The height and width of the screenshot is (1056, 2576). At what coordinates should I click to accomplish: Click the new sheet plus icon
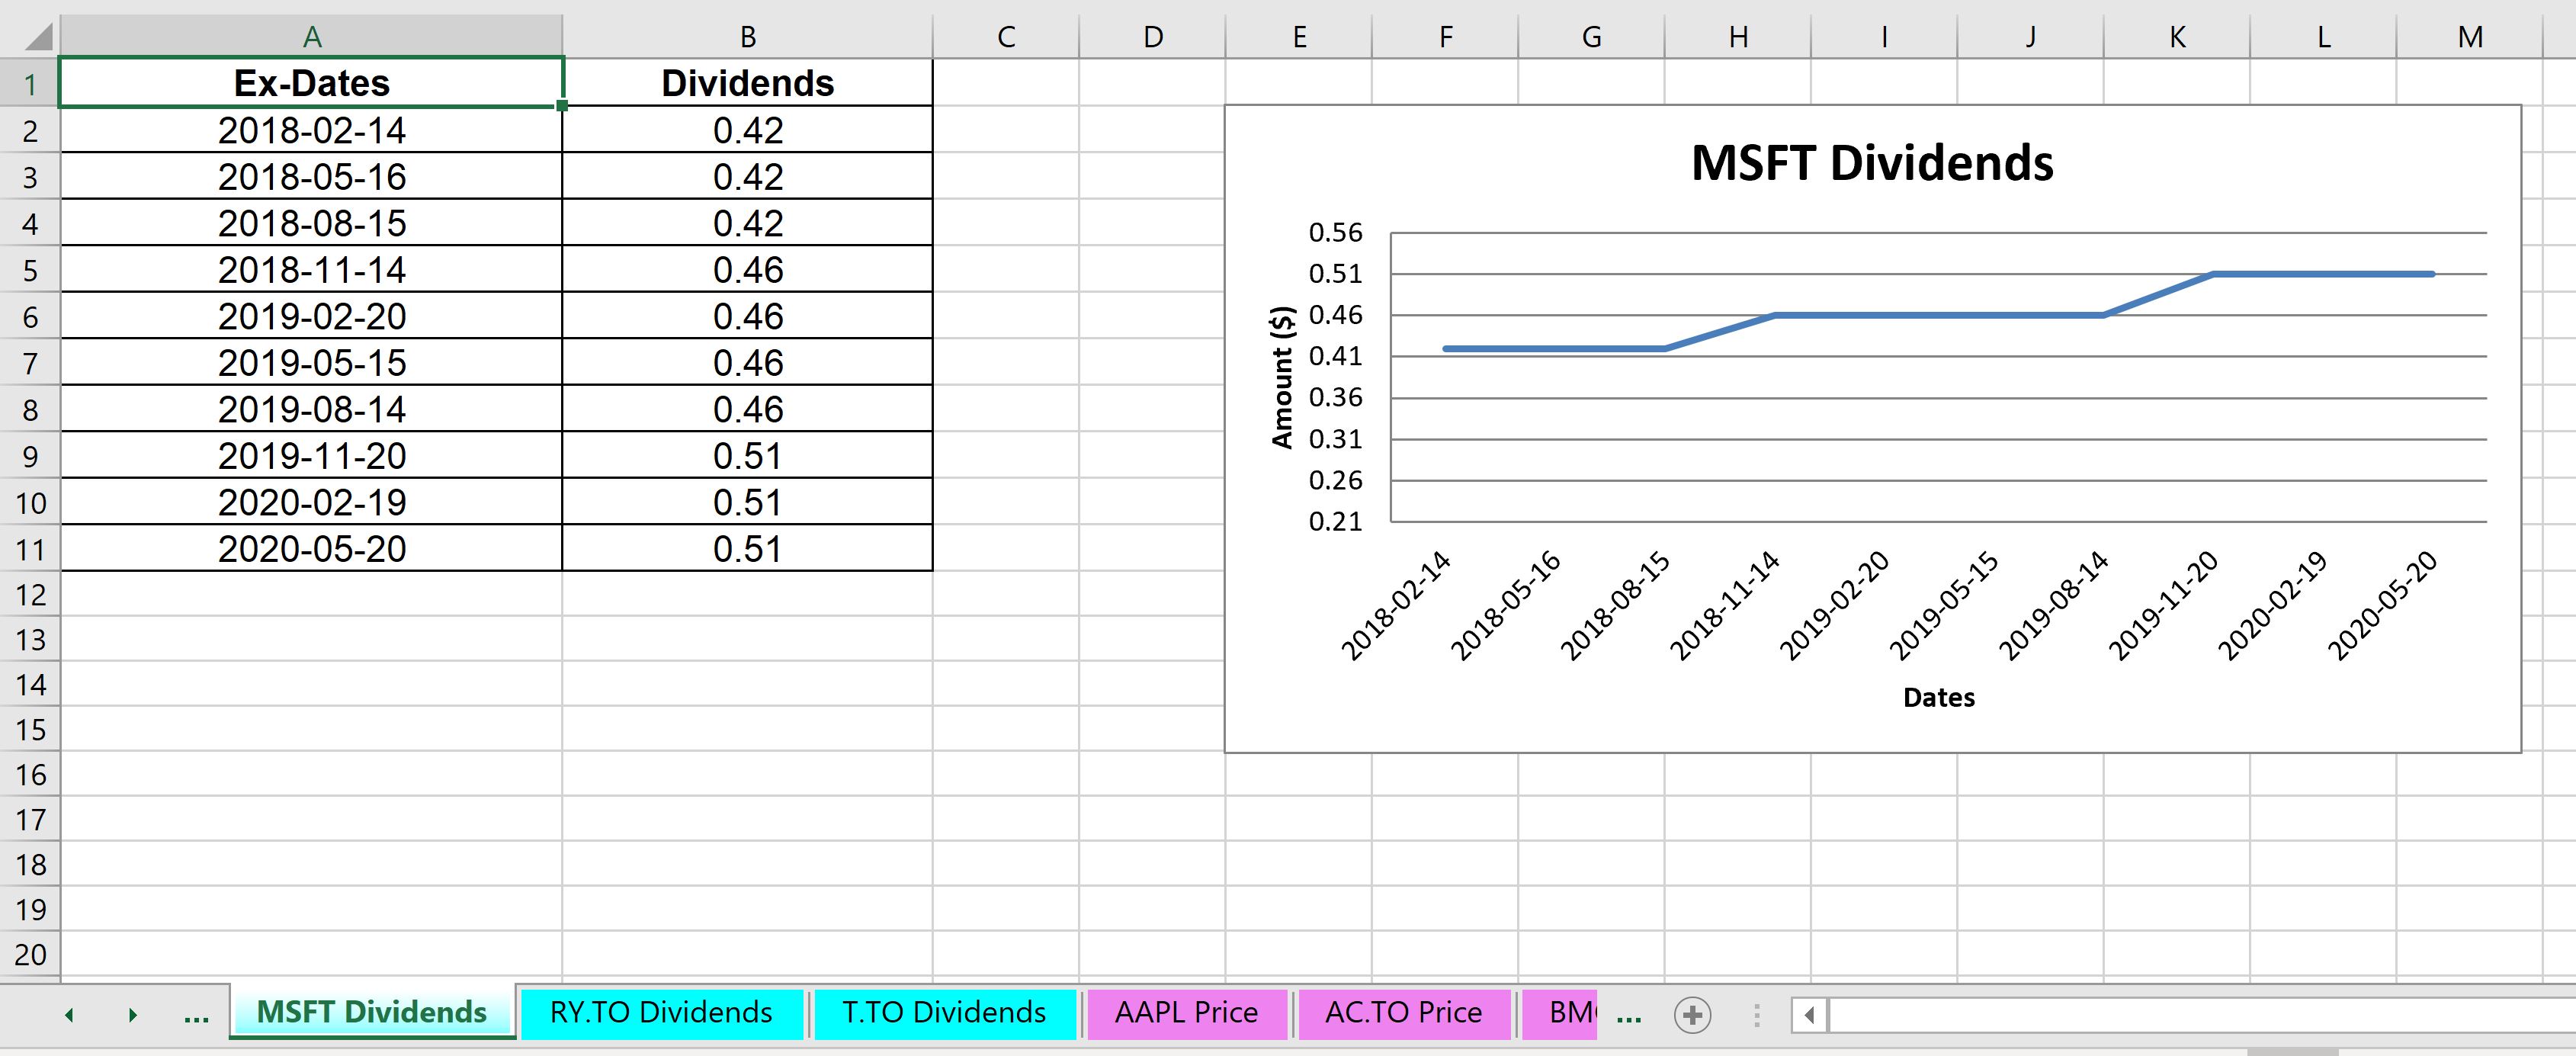1692,1016
